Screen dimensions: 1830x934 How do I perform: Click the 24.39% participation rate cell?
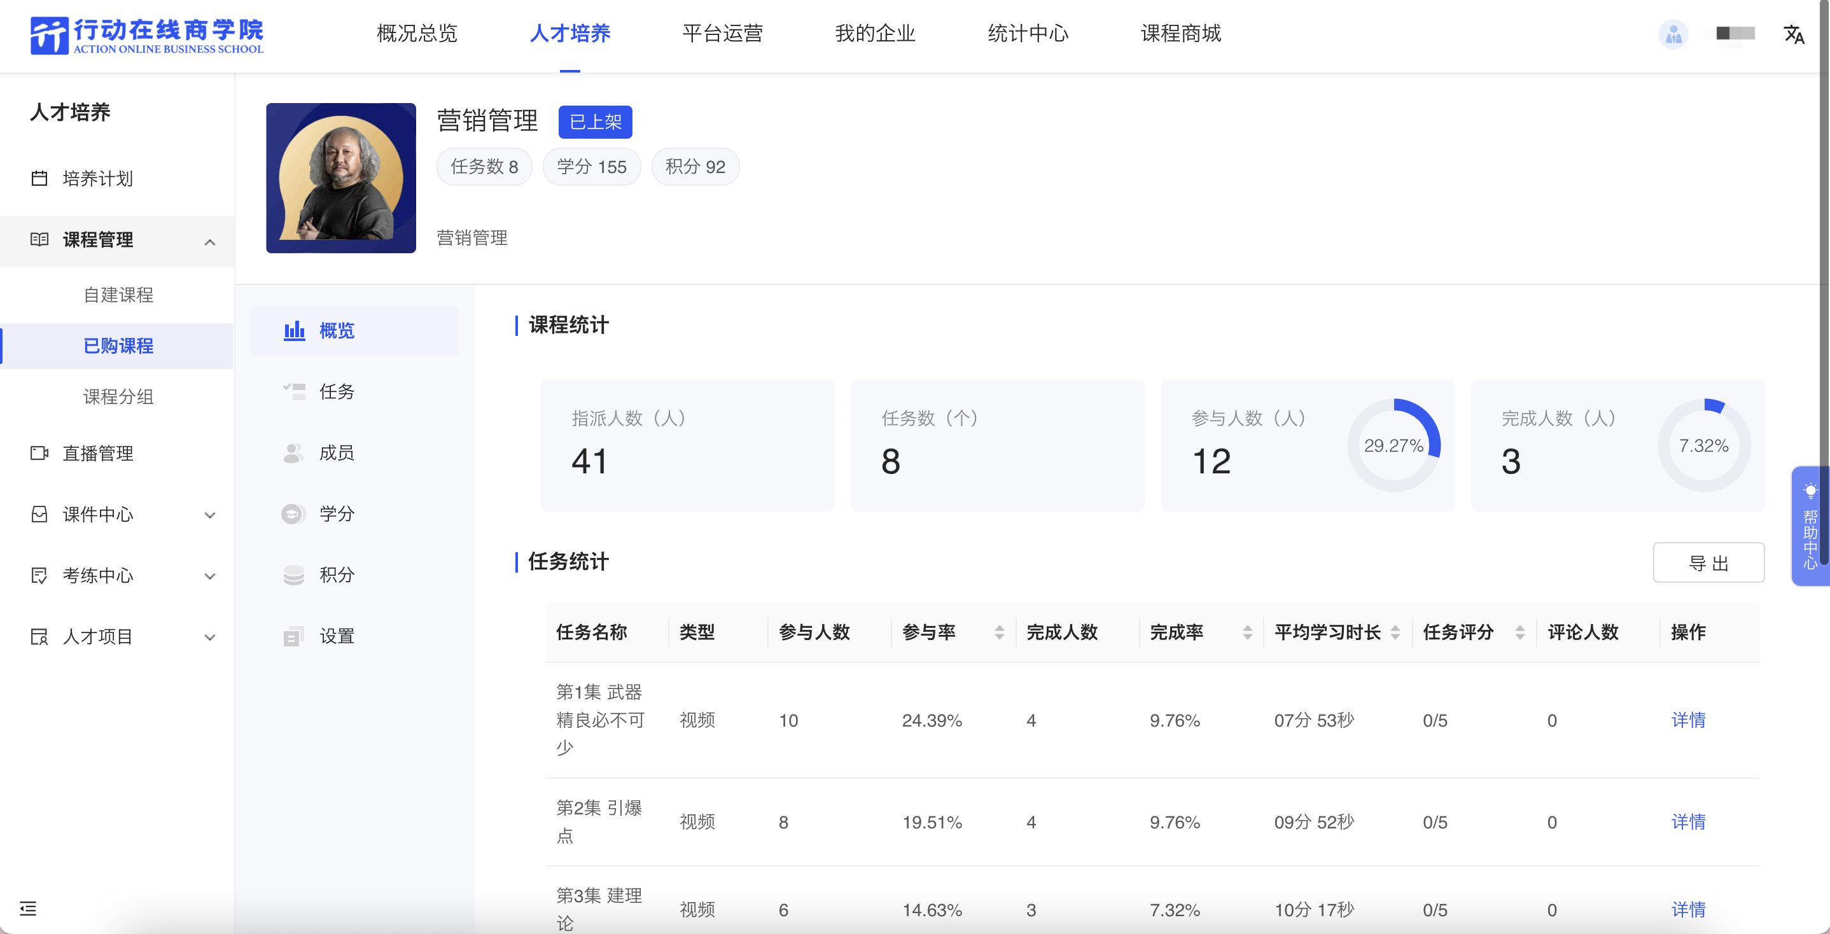[932, 721]
